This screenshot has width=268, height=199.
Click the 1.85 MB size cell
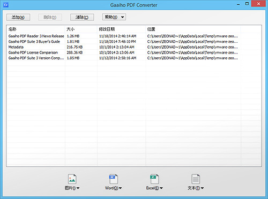tap(73, 58)
